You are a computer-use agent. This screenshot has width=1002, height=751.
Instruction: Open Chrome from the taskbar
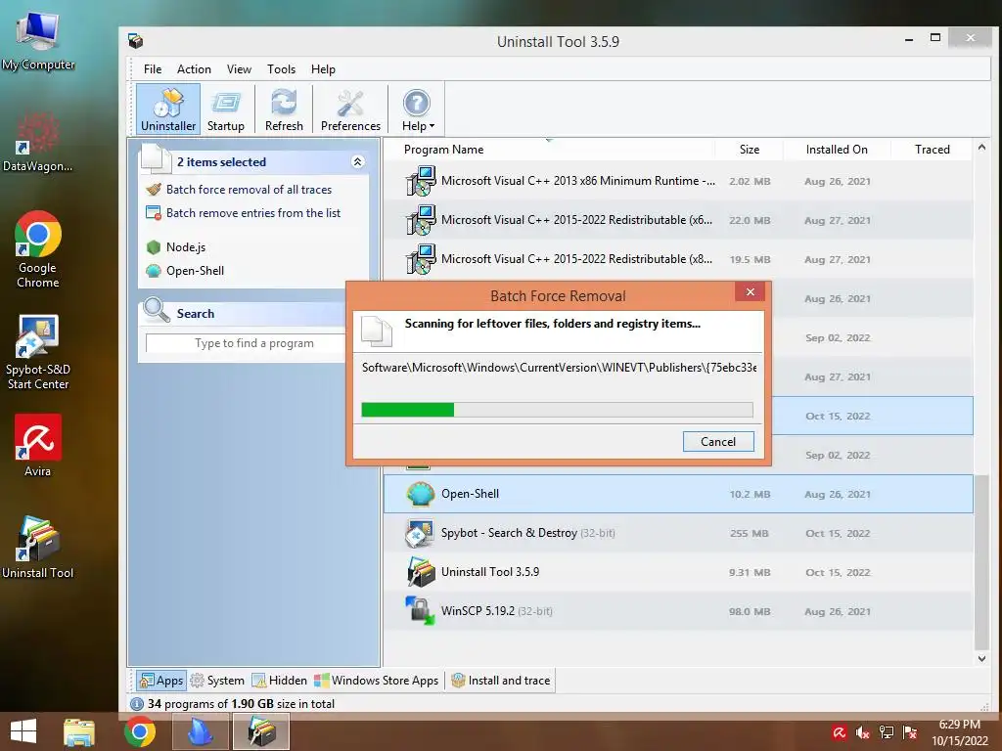coord(140,731)
